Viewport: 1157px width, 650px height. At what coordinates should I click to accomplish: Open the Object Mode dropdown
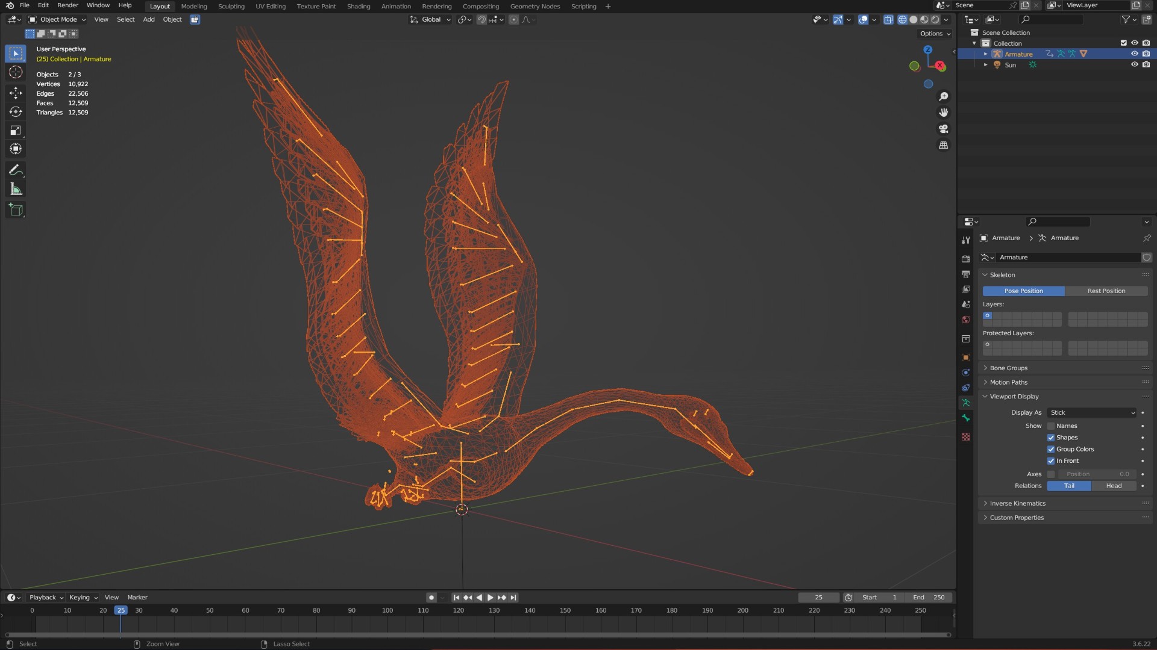pos(57,19)
